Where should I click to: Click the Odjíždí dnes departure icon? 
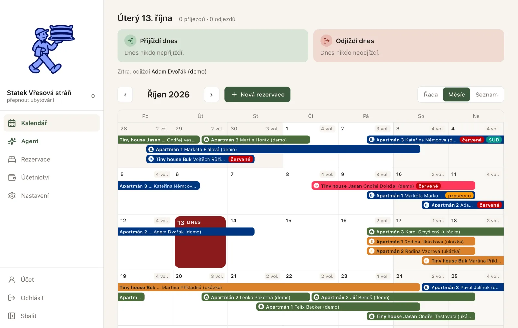[x=326, y=41]
